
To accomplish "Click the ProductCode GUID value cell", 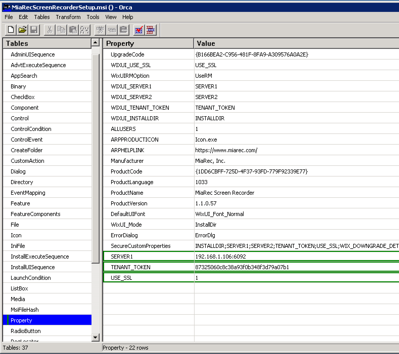I will [x=297, y=171].
